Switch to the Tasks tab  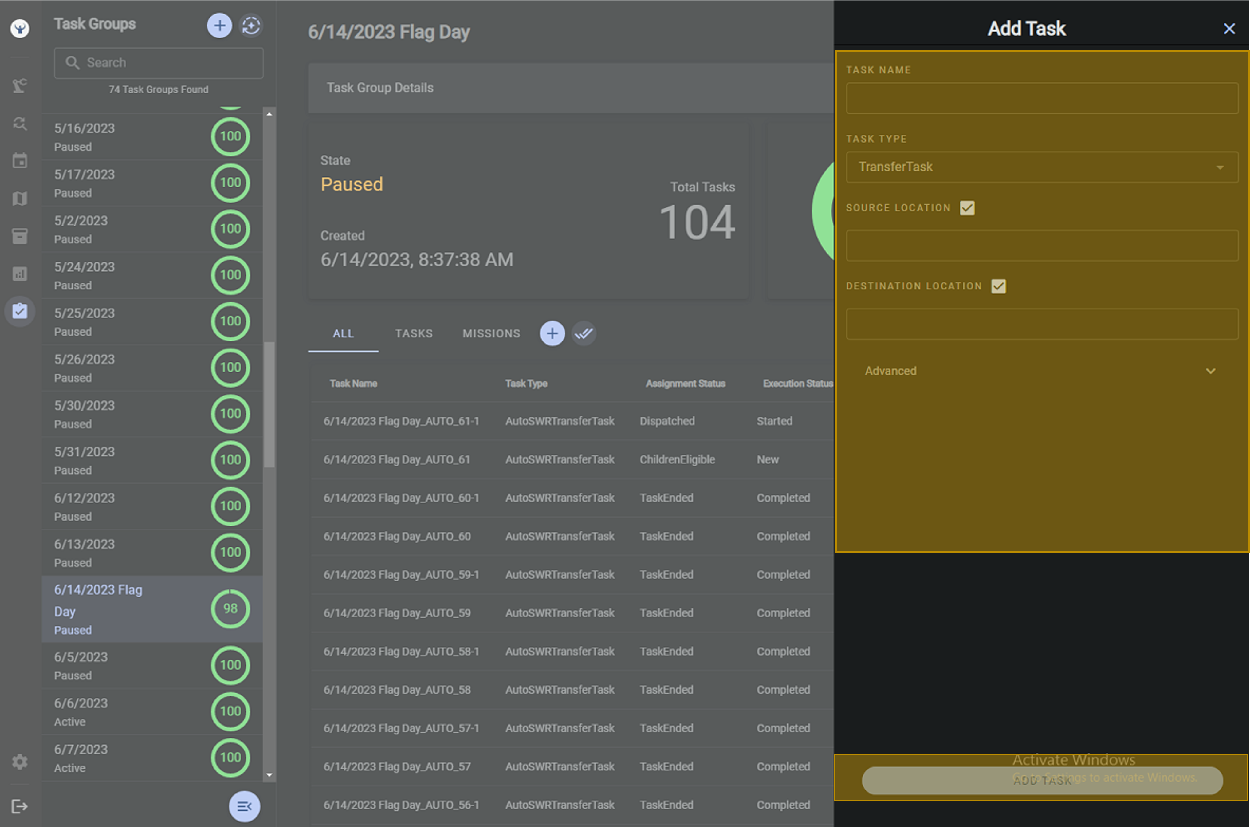click(414, 333)
